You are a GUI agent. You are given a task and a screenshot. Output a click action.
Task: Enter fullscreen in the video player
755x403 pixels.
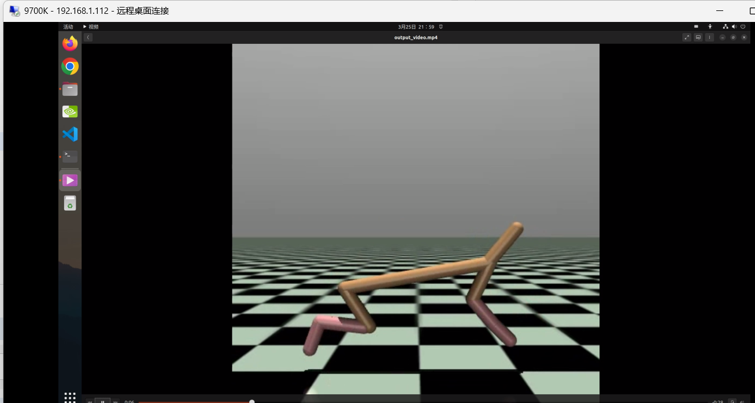pos(687,37)
